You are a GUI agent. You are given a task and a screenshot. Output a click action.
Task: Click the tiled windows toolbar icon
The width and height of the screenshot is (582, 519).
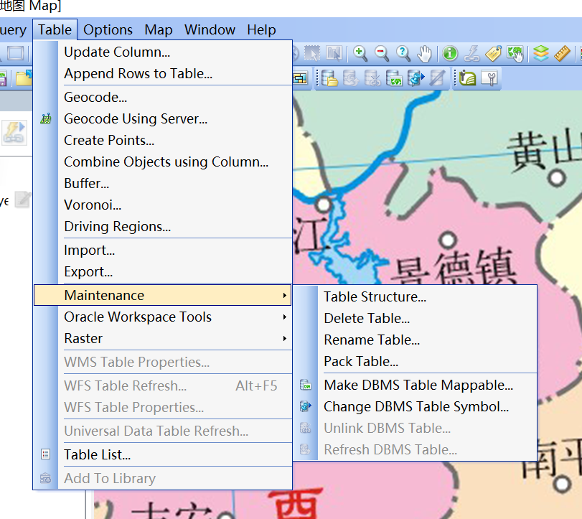(x=300, y=78)
